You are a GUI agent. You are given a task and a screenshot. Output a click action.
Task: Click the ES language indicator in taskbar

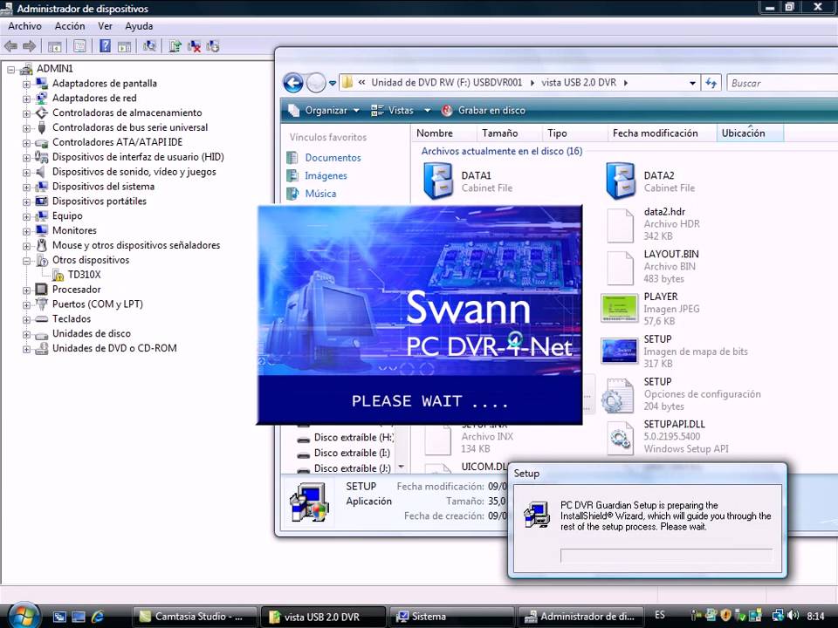pos(660,615)
